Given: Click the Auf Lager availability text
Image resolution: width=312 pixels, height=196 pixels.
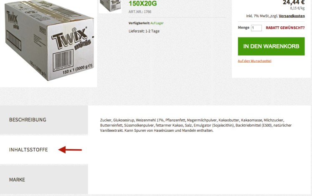Looking at the screenshot, I should click(x=157, y=23).
